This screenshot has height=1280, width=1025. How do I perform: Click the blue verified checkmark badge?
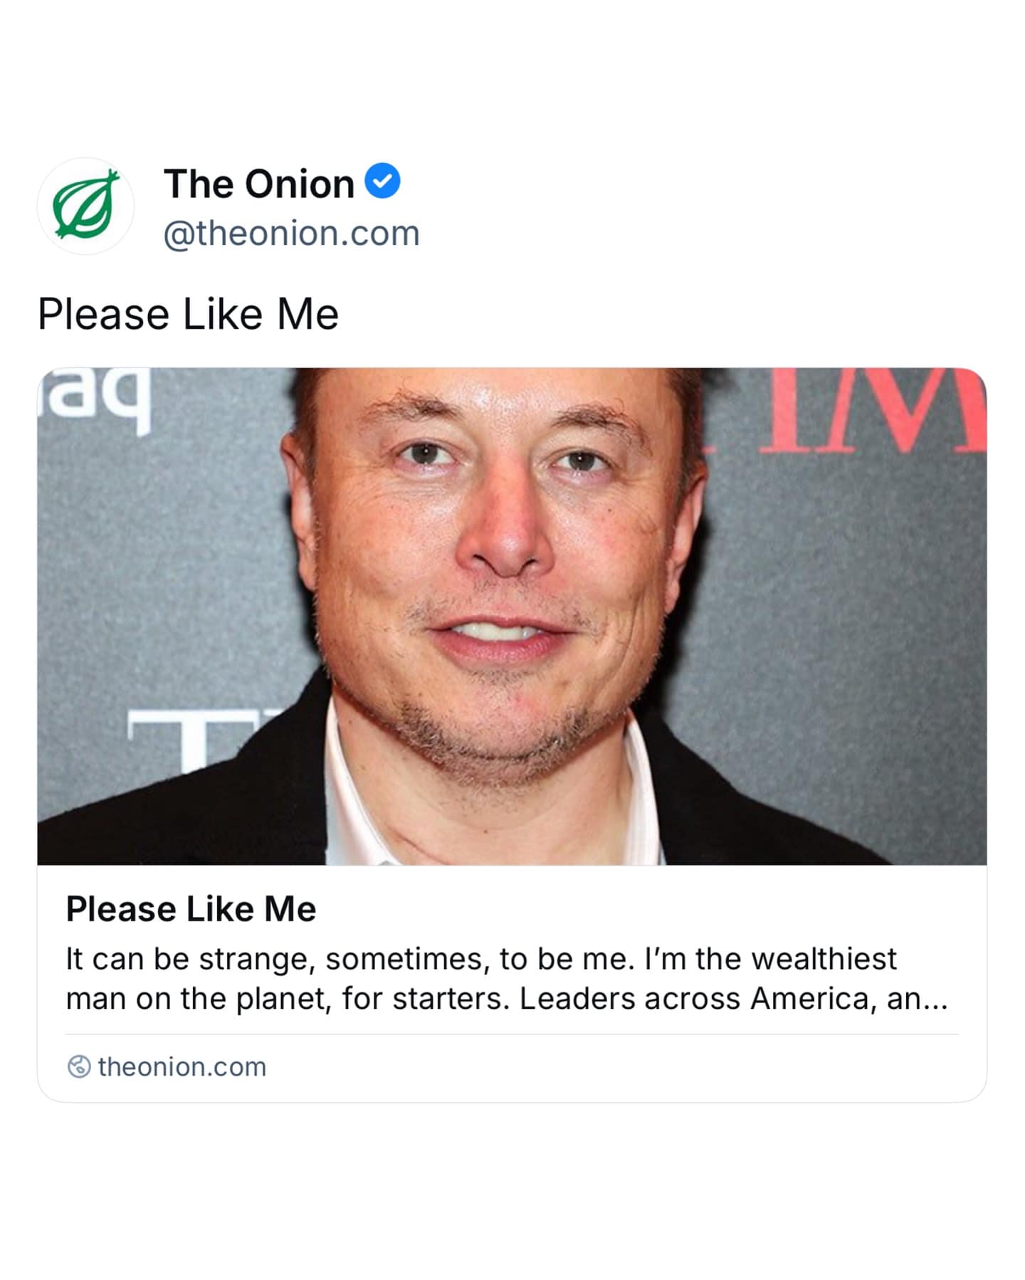[383, 181]
